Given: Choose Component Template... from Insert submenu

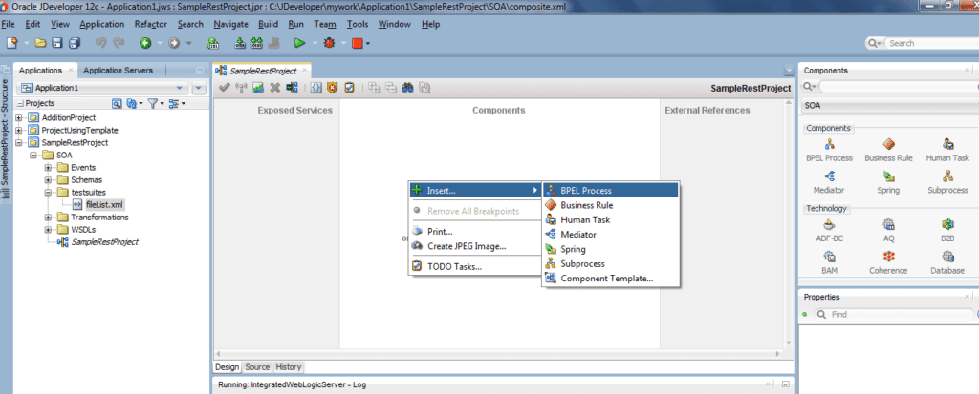Looking at the screenshot, I should point(611,279).
